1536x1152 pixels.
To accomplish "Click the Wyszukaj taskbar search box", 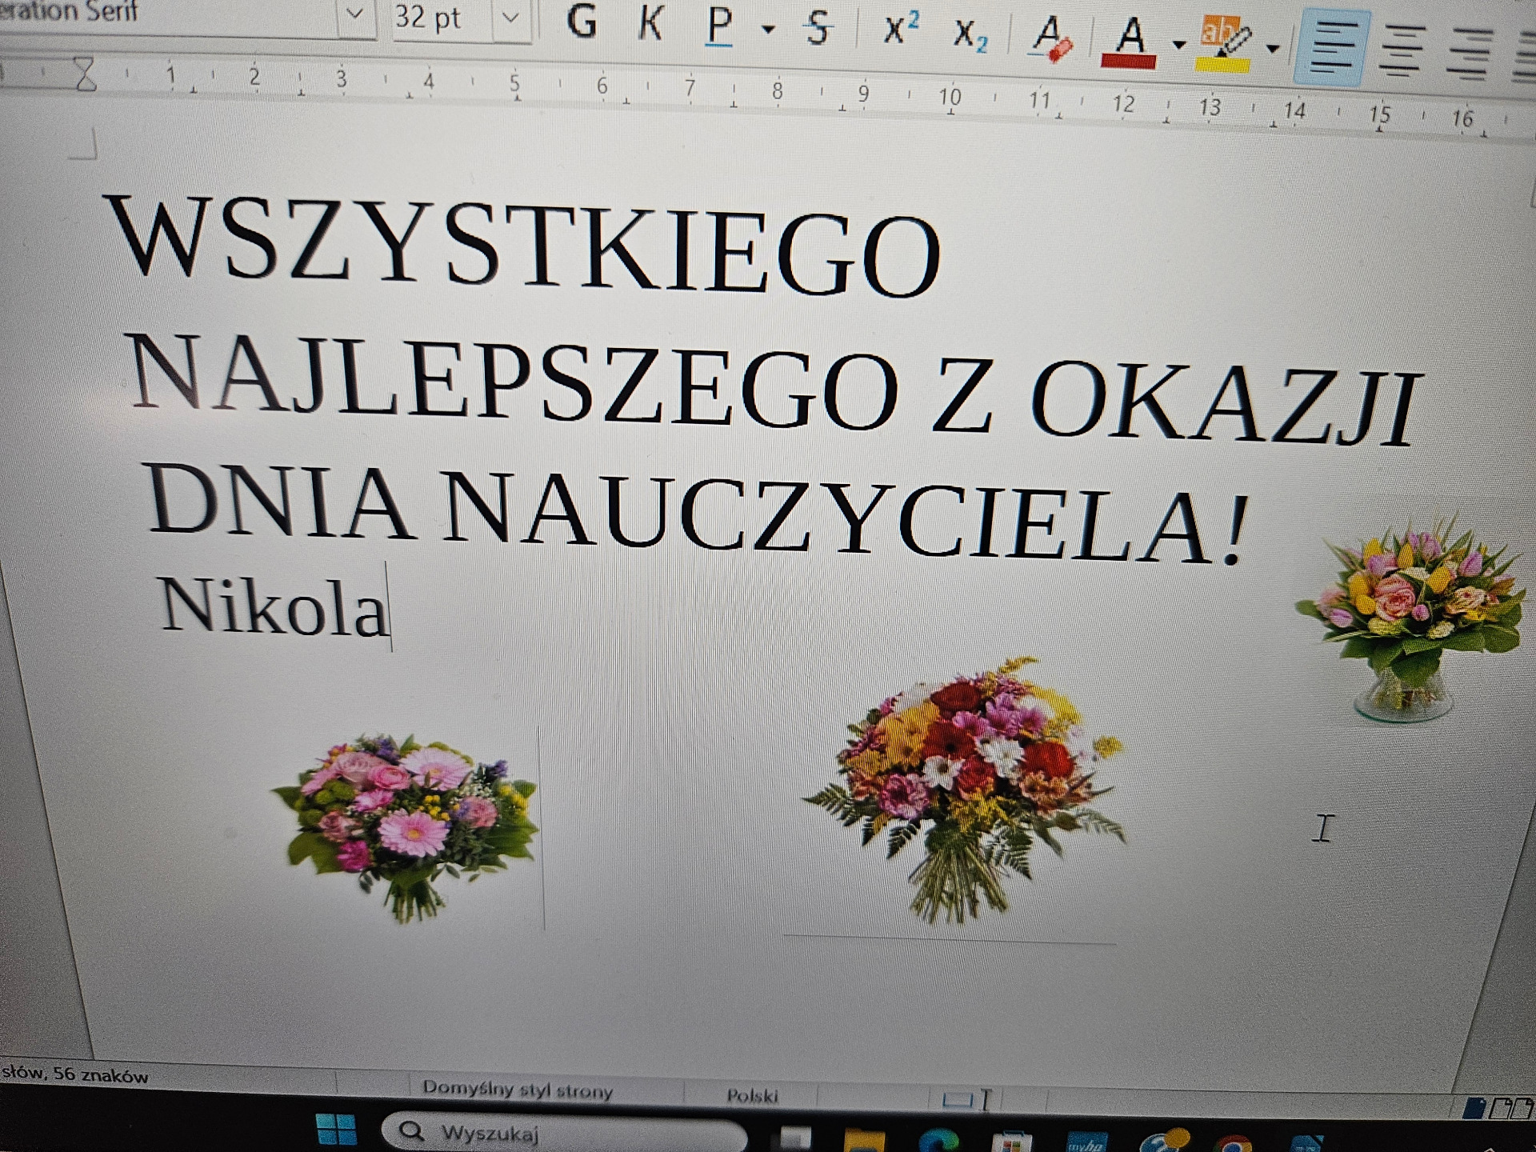I will [564, 1132].
